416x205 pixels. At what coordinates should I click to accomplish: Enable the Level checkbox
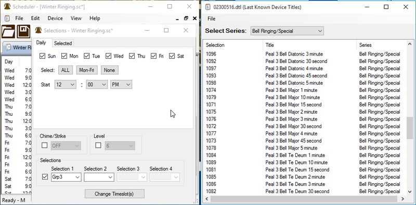[x=98, y=145]
